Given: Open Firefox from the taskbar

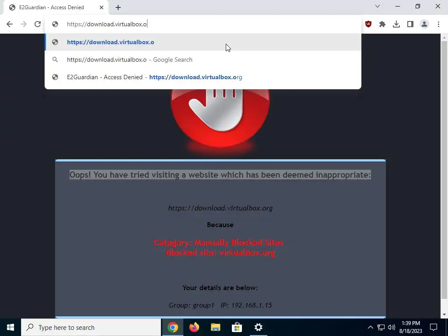Looking at the screenshot, I should click(x=194, y=327).
